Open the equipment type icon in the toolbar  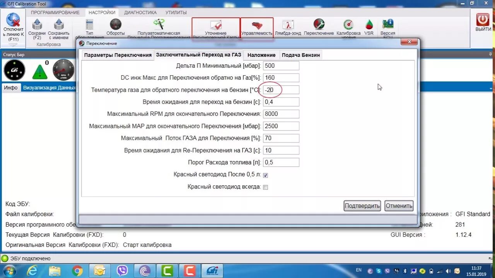[89, 25]
